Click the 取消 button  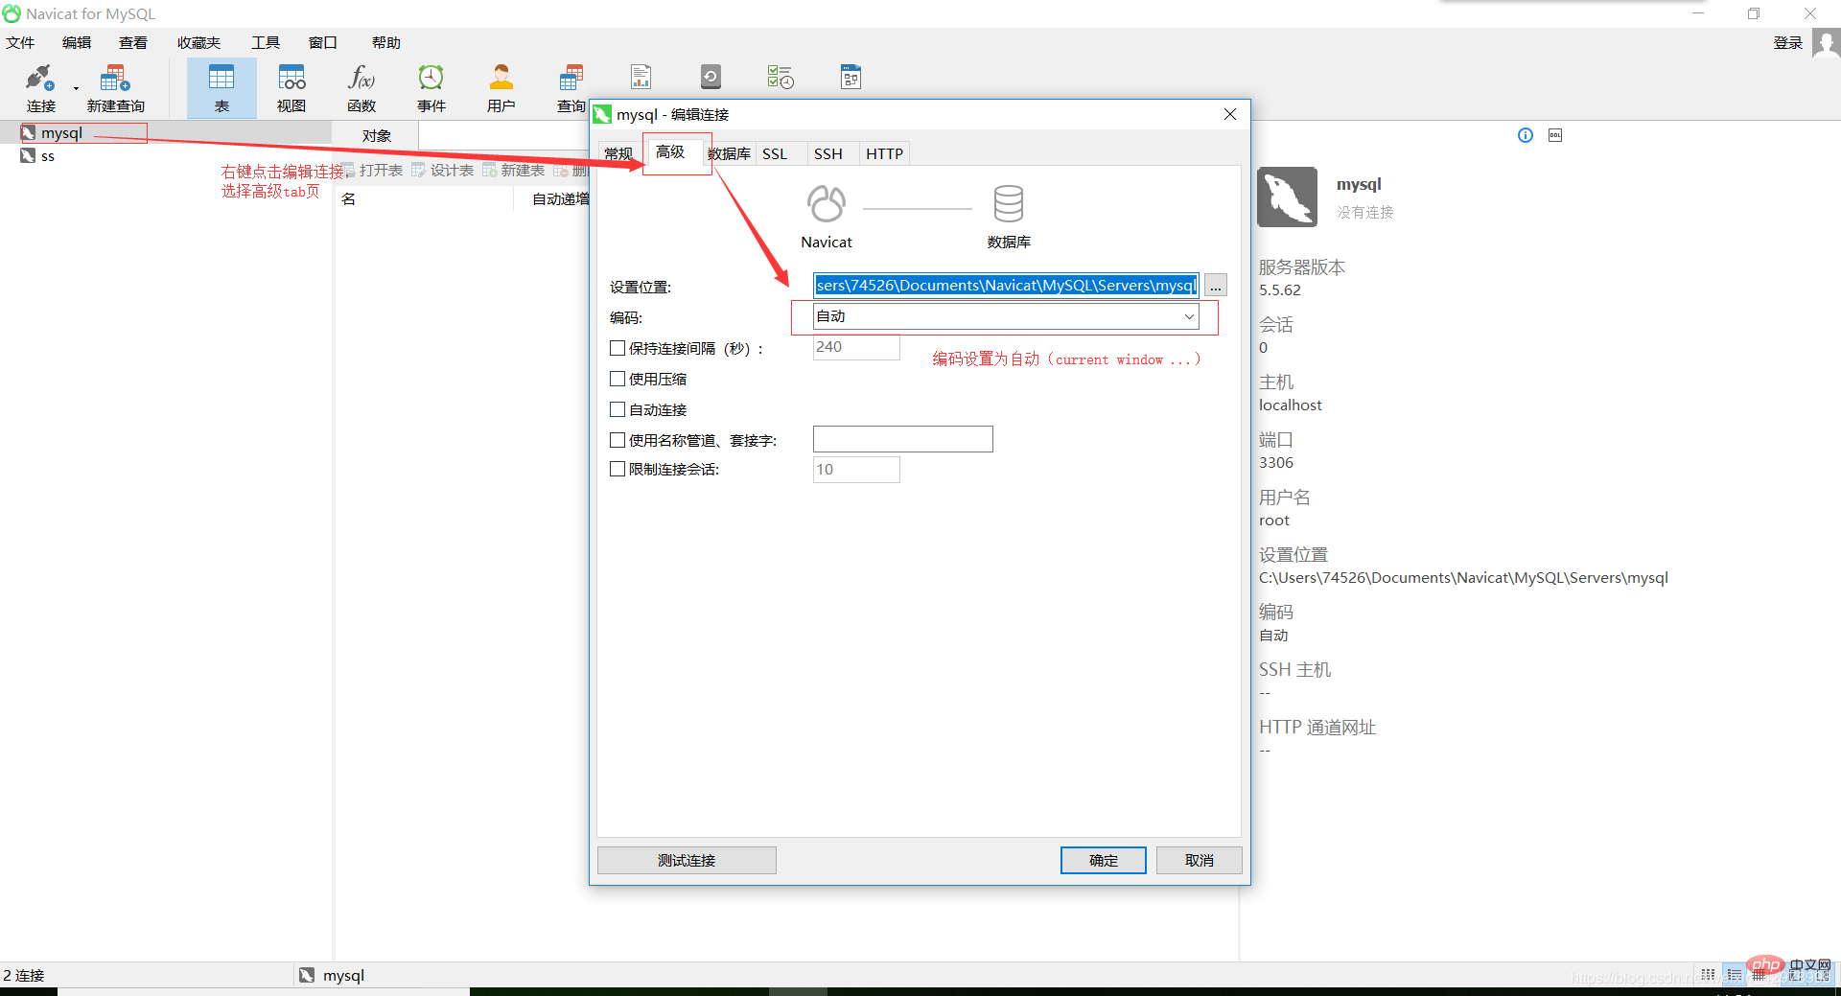1200,861
